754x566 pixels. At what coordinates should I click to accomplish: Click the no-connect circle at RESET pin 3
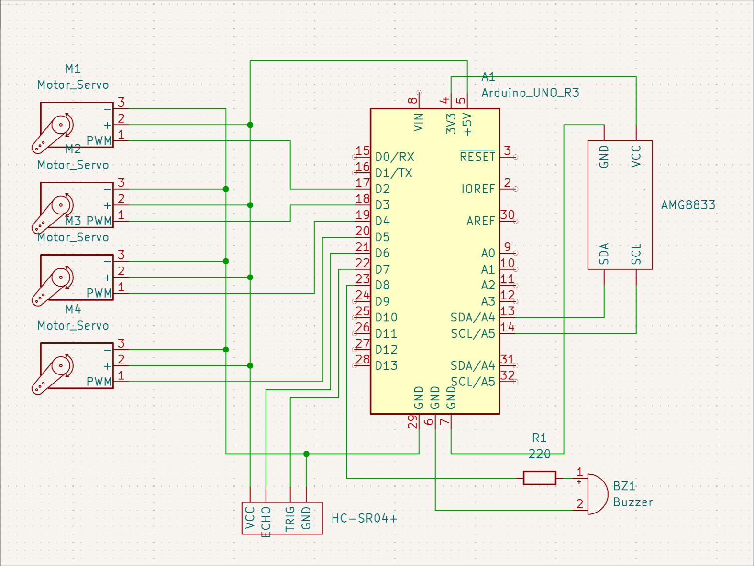pyautogui.click(x=515, y=157)
